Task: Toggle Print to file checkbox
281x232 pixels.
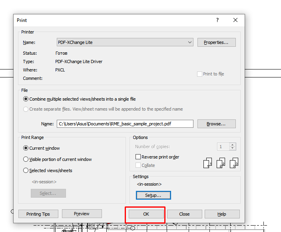Action: click(199, 74)
